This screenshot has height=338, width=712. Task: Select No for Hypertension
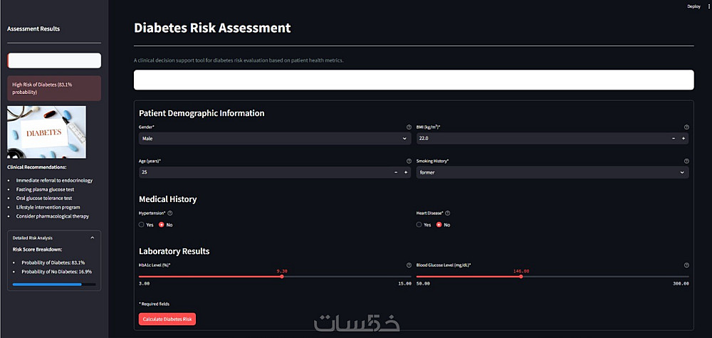tap(166, 225)
